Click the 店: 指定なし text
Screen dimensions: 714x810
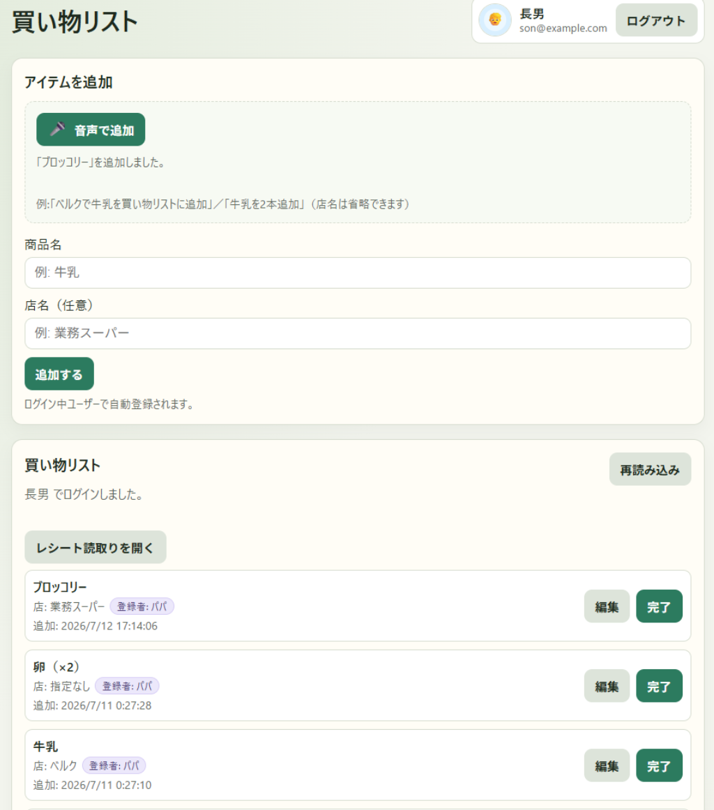click(x=61, y=686)
